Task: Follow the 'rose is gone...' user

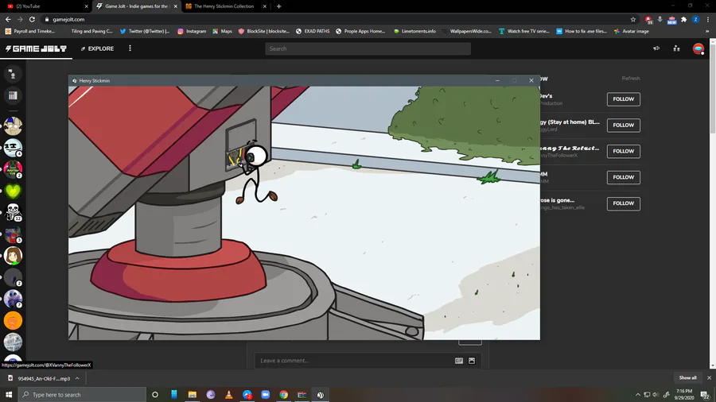Action: click(623, 203)
